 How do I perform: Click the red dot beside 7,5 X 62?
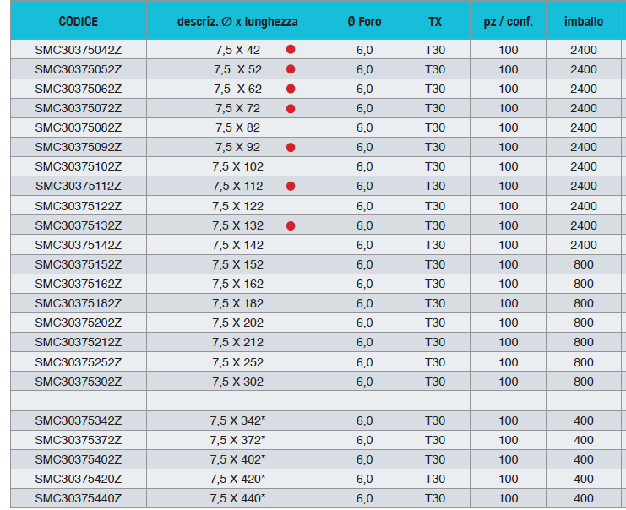(291, 89)
